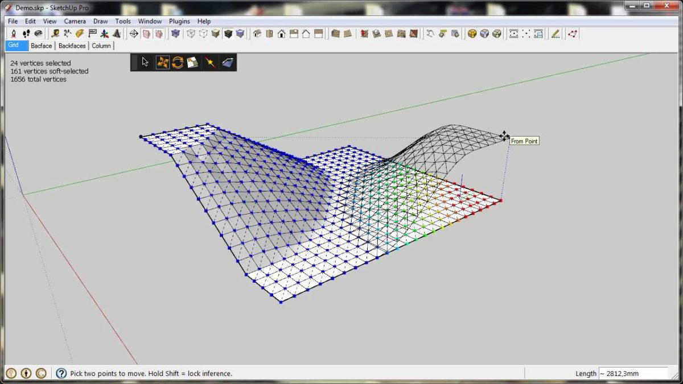
Task: Switch to the Iso view icon
Action: coord(258,34)
